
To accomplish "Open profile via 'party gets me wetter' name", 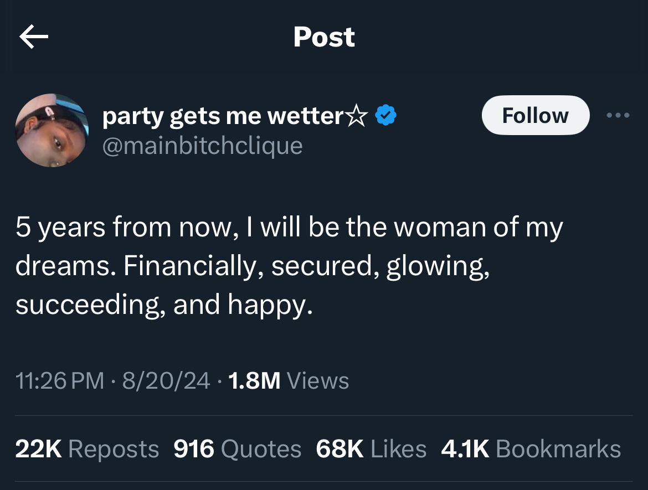I will coord(223,116).
